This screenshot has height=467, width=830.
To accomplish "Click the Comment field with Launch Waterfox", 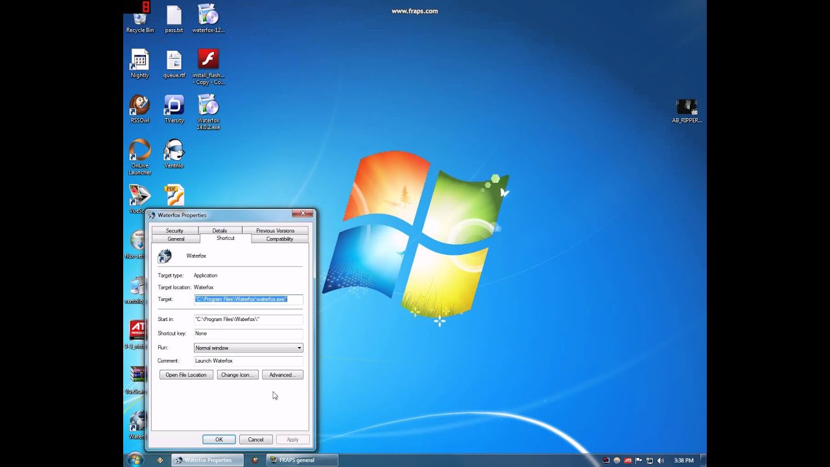I will (x=248, y=361).
